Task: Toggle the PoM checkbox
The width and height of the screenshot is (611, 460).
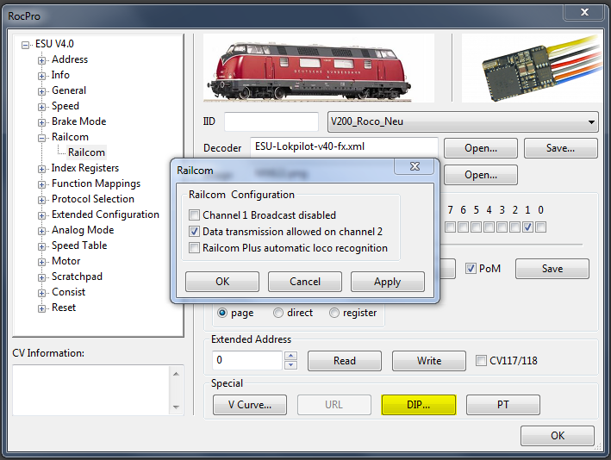Action: point(471,269)
